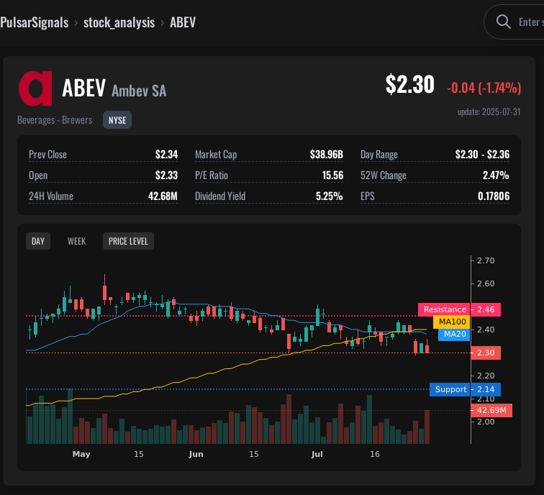Click the 2.70 price axis tick
Viewport: 544px width, 495px height.
pyautogui.click(x=486, y=260)
